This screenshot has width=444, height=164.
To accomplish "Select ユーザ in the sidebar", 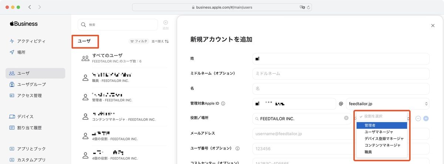I will pyautogui.click(x=35, y=73).
